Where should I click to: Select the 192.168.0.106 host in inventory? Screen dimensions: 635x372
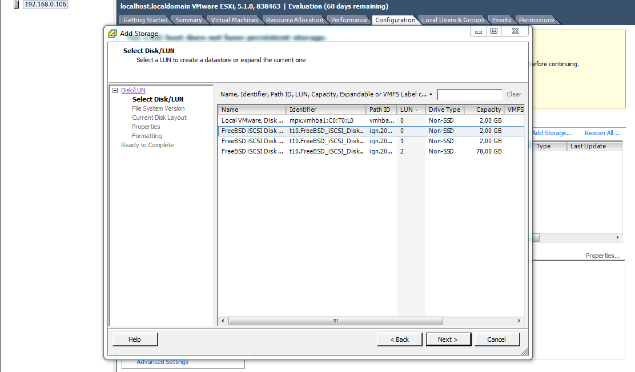coord(45,5)
